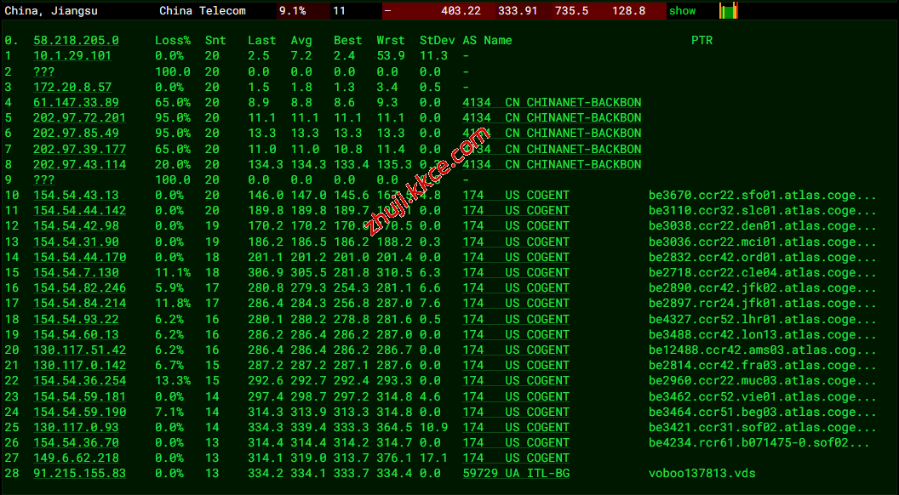Select the 'China Telecom' header cell

pos(203,11)
